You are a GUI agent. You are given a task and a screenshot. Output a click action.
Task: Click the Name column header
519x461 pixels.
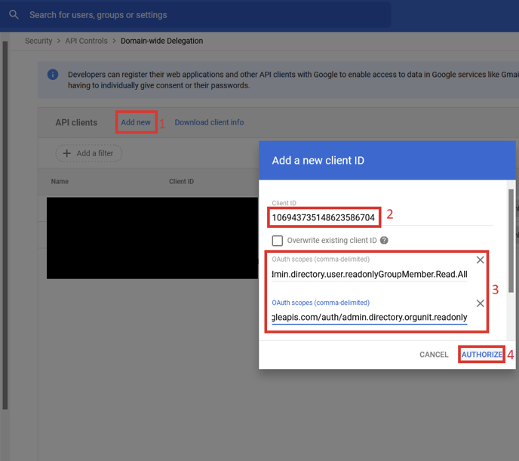(x=60, y=182)
